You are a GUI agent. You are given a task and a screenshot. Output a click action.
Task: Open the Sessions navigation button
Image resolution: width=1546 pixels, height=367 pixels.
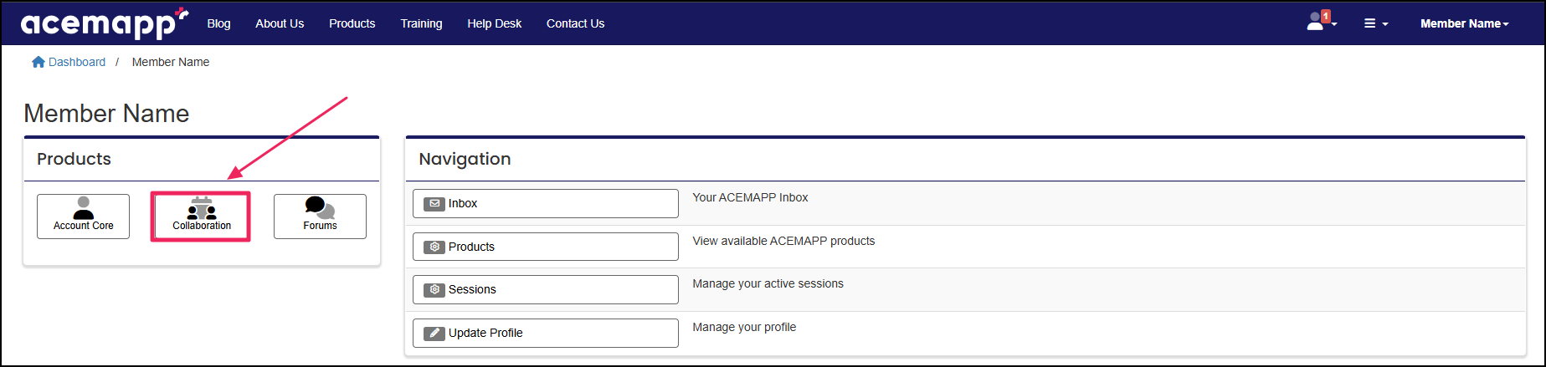pos(546,289)
